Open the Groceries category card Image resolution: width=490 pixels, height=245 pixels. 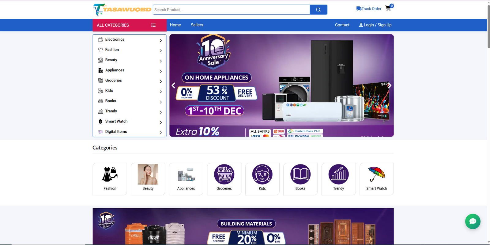click(224, 179)
